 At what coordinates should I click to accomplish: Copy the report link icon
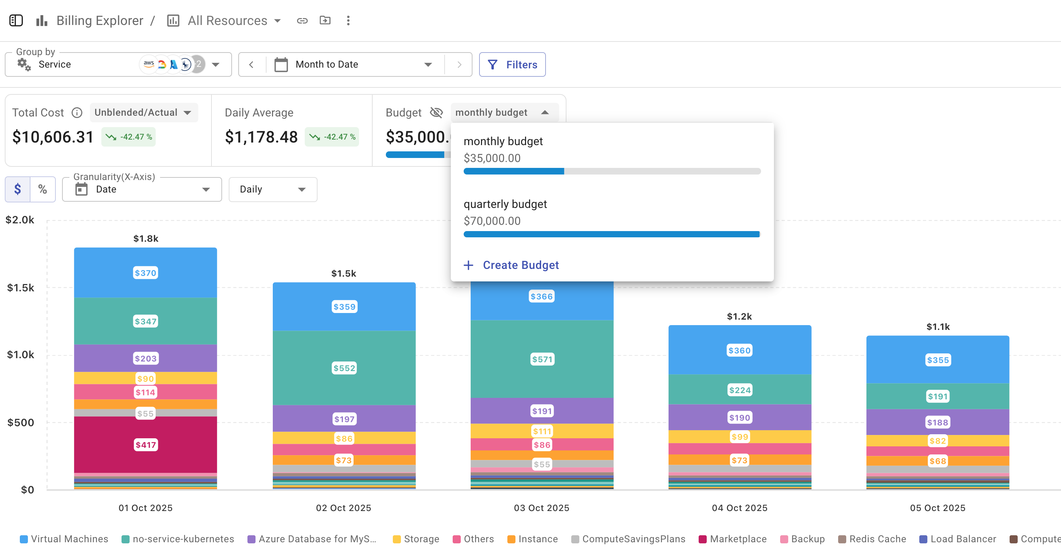tap(302, 21)
